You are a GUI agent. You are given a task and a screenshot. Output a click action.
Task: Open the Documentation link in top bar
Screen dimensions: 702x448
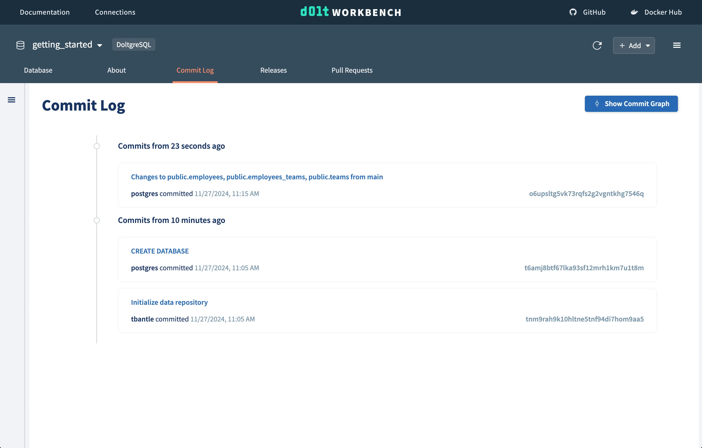pos(45,12)
